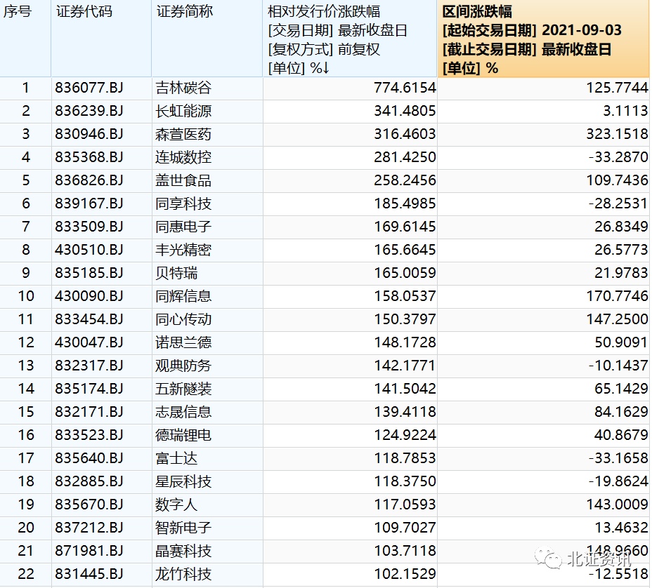Click the 德瑞锂电 security name
The image size is (652, 588).
click(x=183, y=435)
